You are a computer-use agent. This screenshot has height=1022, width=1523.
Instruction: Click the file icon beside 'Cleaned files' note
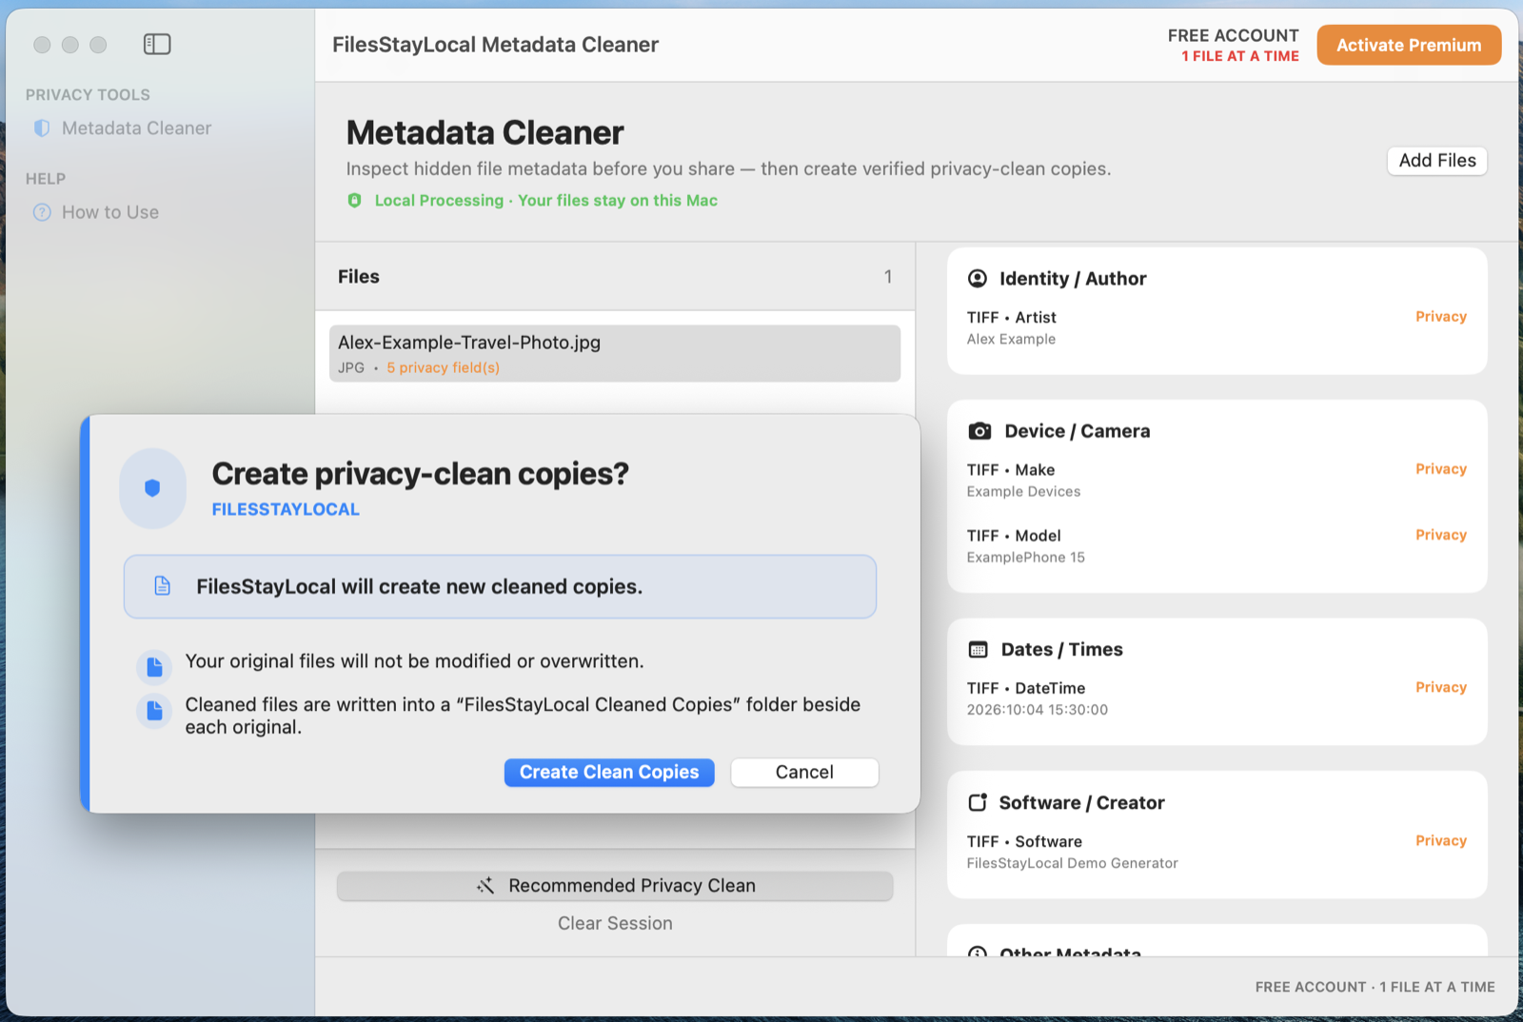154,711
